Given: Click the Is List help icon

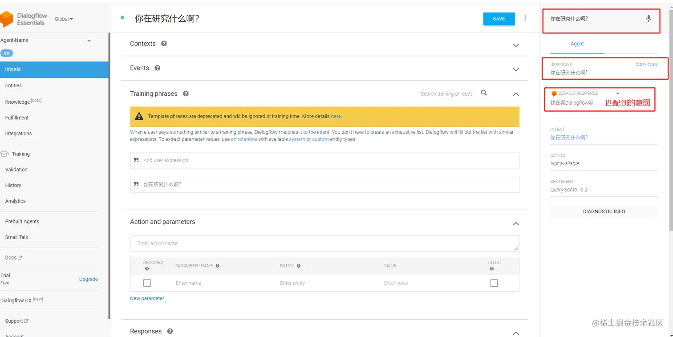Looking at the screenshot, I should (491, 269).
